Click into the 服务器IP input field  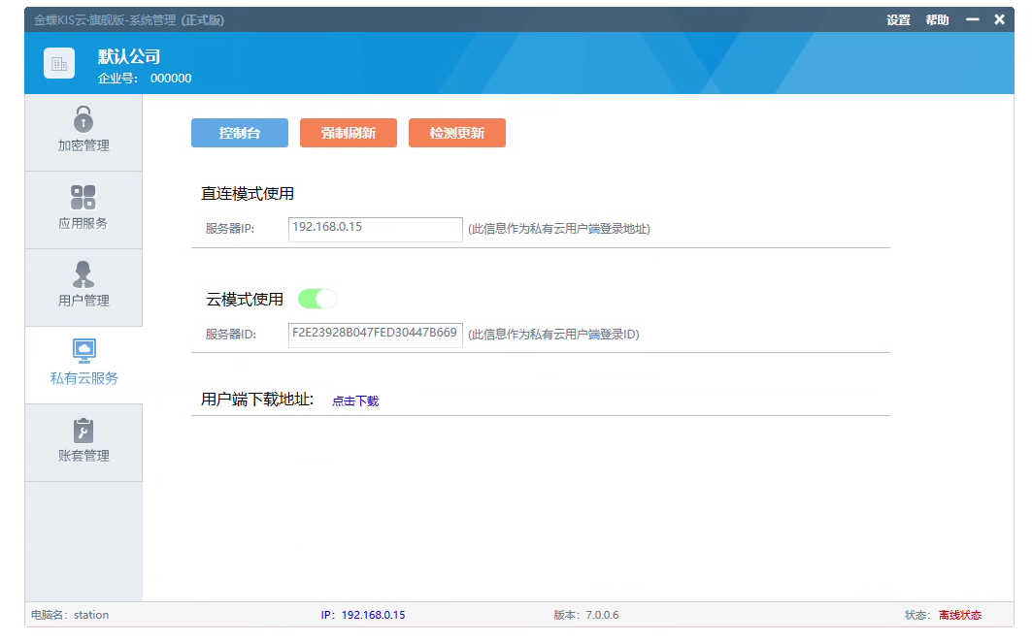click(x=376, y=229)
